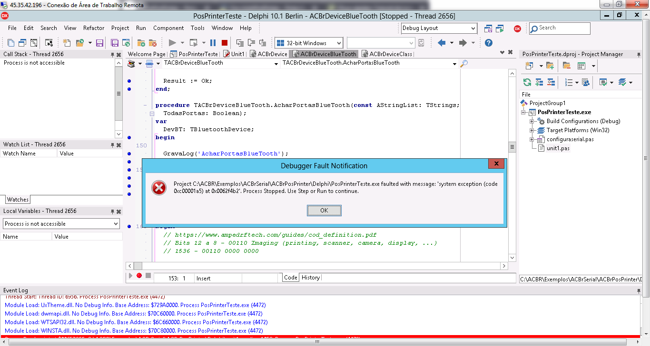Click the red DX icon in toolbar
This screenshot has height=346, width=650.
point(517,29)
